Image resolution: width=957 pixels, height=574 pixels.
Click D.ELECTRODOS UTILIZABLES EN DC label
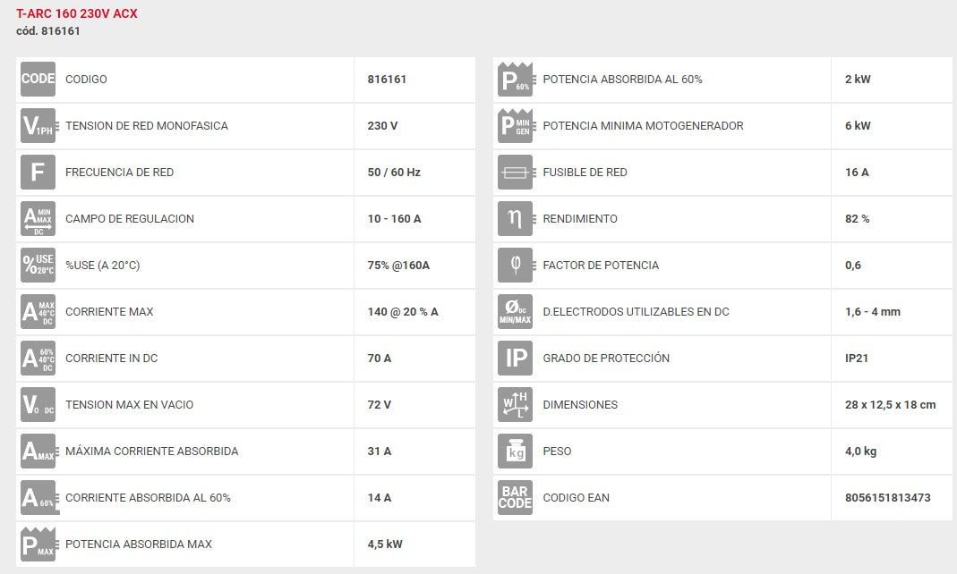[636, 312]
